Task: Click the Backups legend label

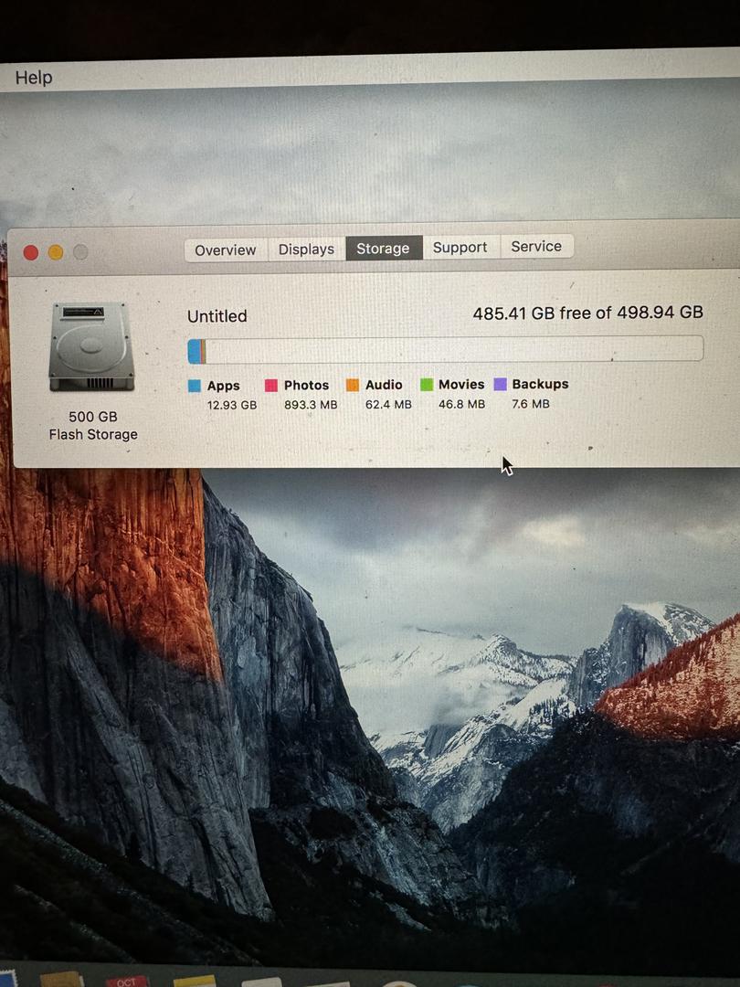Action: tap(540, 383)
